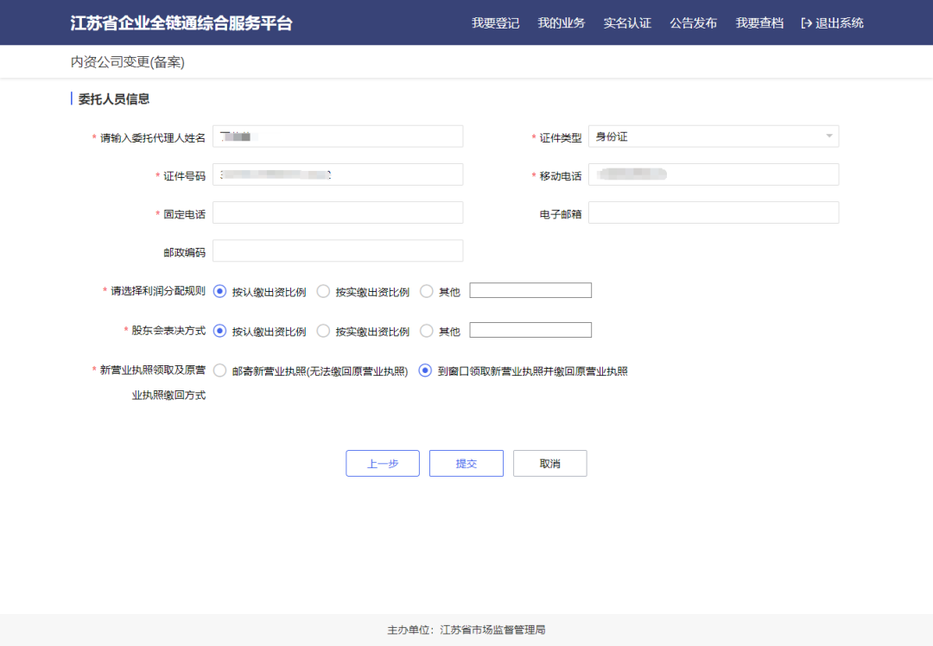Choose 其他 option for 请选择利润分配规则

[x=427, y=291]
